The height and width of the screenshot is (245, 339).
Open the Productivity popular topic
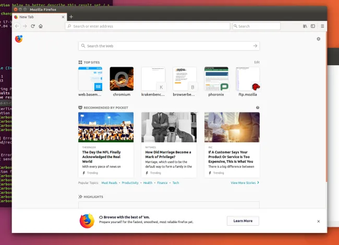tap(130, 183)
